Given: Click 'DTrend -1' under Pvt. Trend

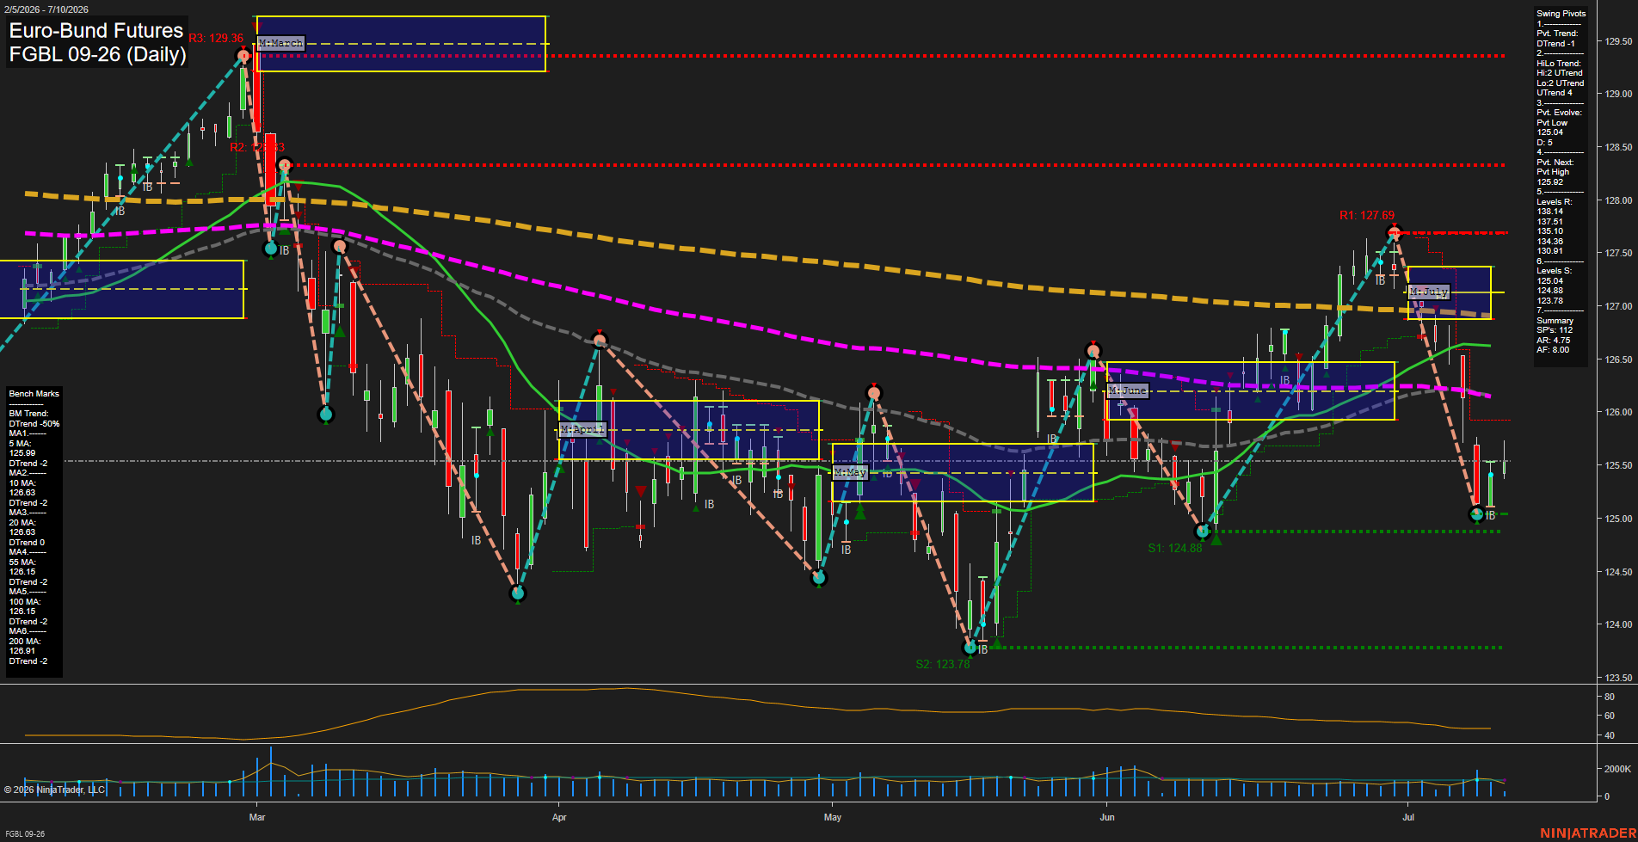Looking at the screenshot, I should pos(1556,44).
